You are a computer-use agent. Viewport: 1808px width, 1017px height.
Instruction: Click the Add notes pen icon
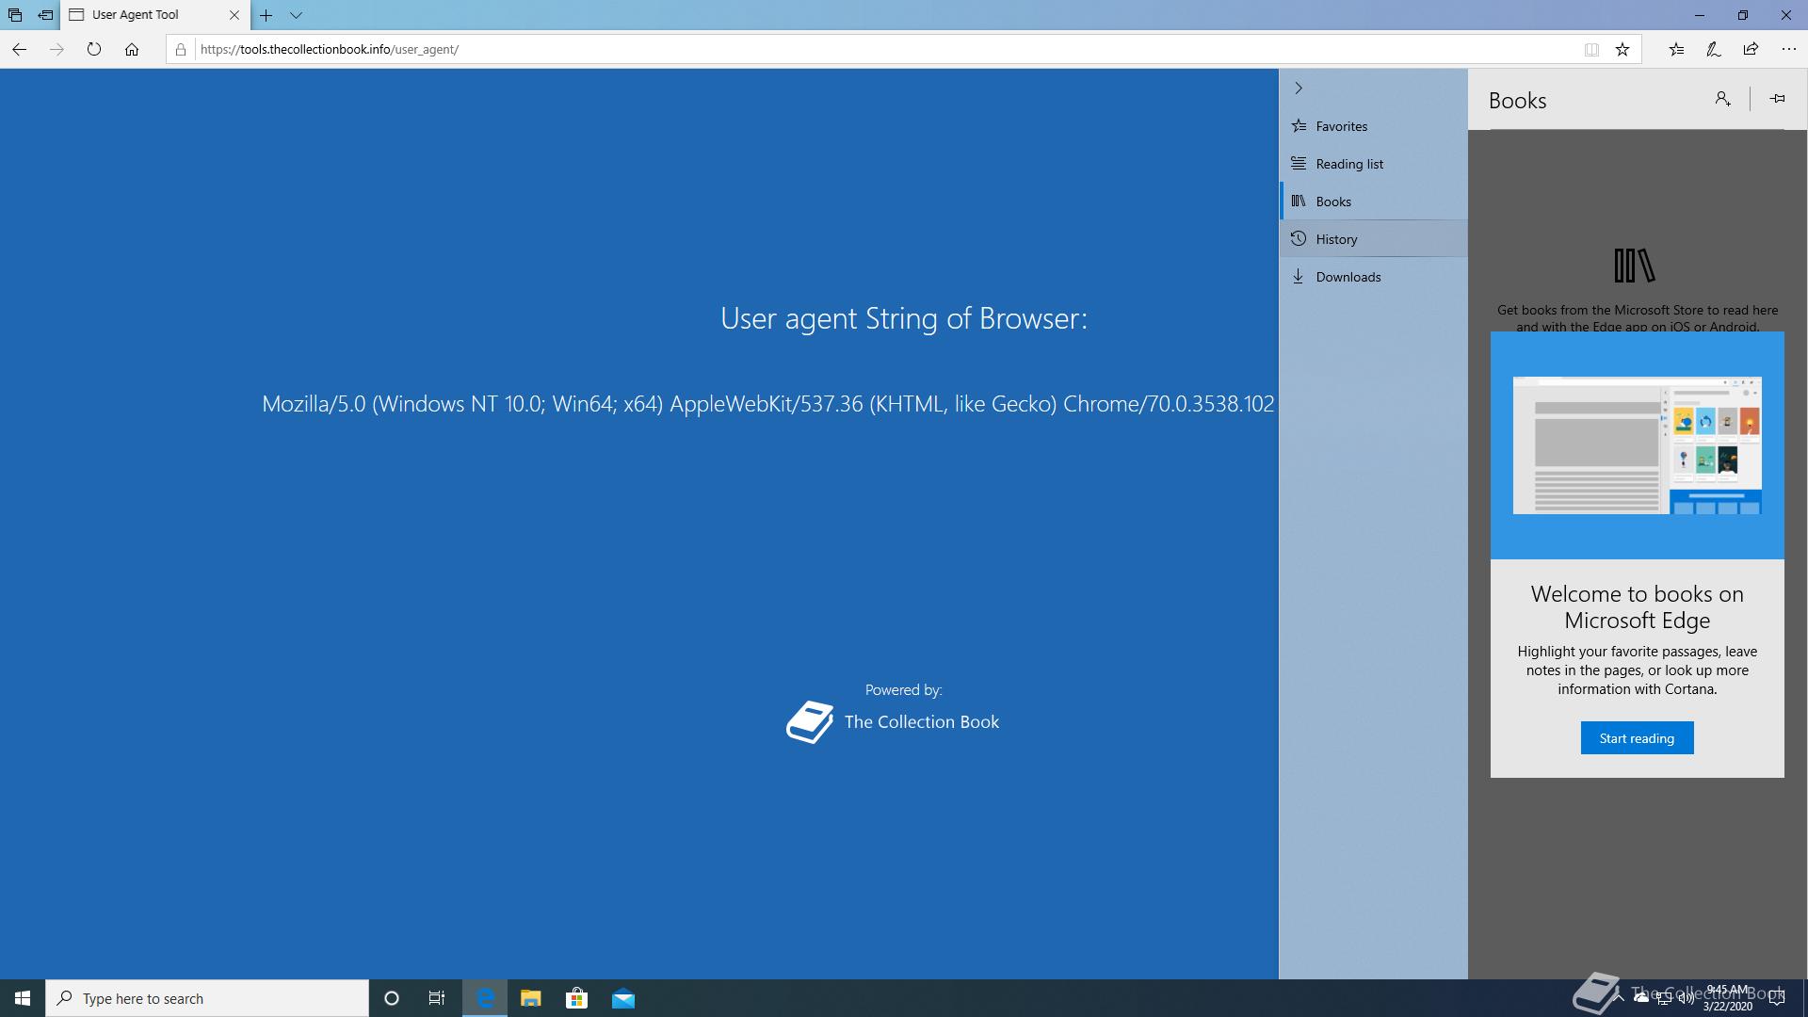[x=1714, y=49]
